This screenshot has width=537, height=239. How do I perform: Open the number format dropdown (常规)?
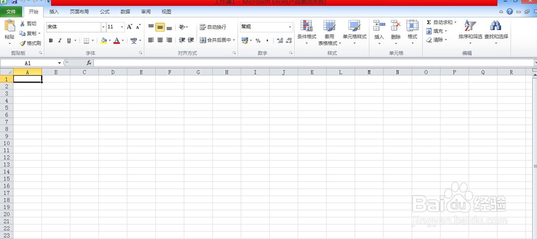click(290, 27)
